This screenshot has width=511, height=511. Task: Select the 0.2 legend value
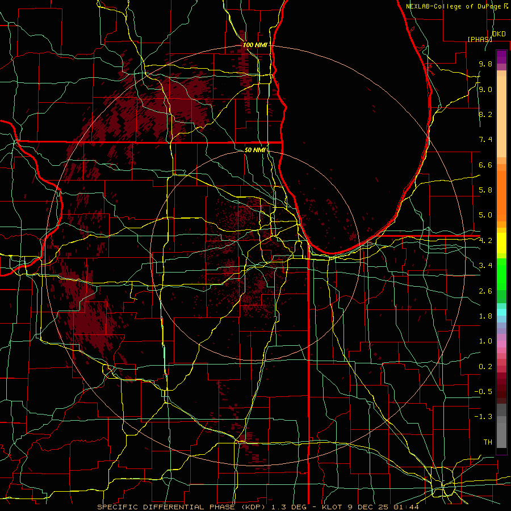click(485, 367)
